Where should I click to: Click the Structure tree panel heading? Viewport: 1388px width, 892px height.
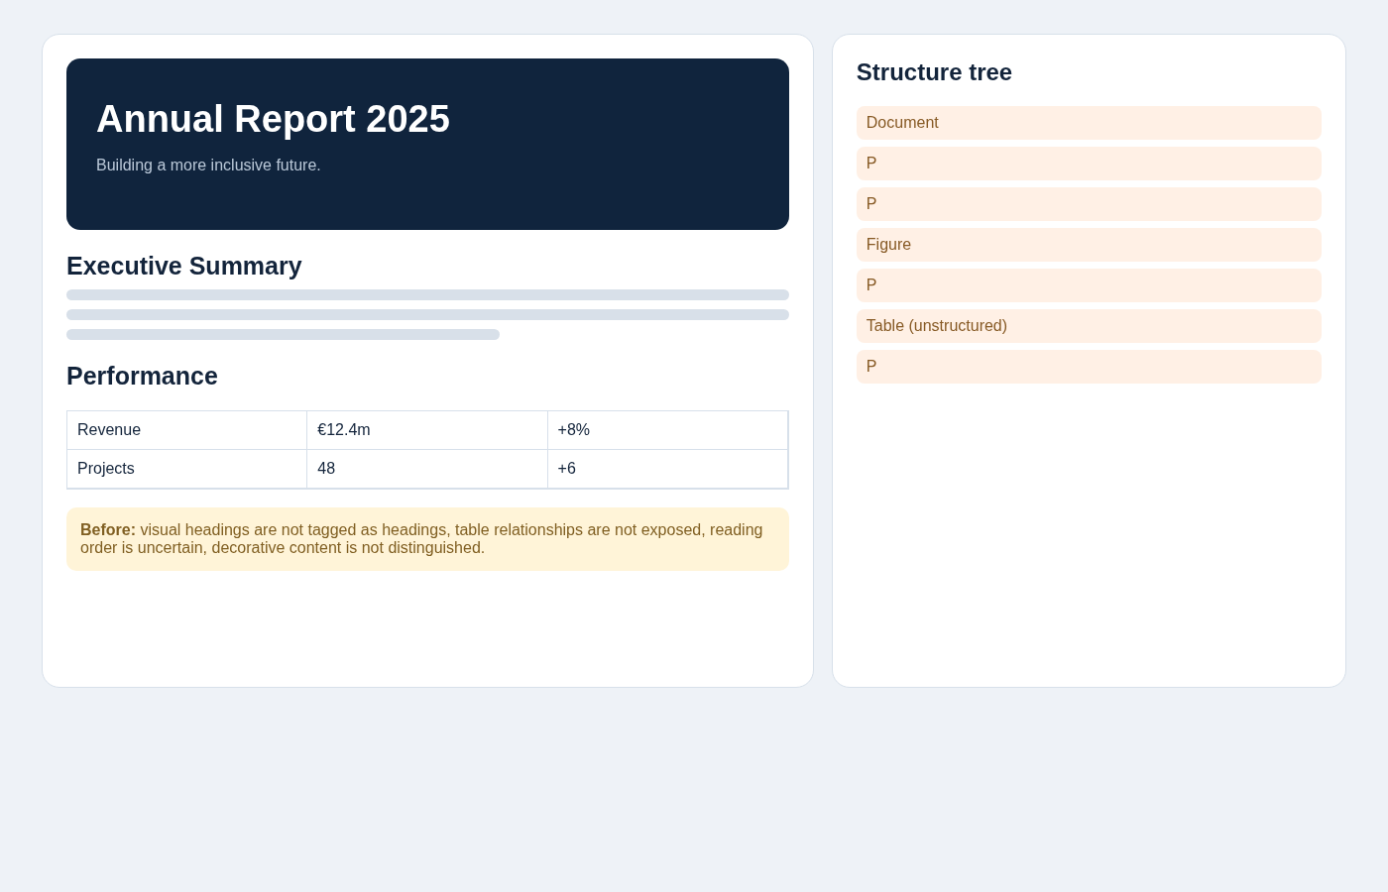[934, 72]
